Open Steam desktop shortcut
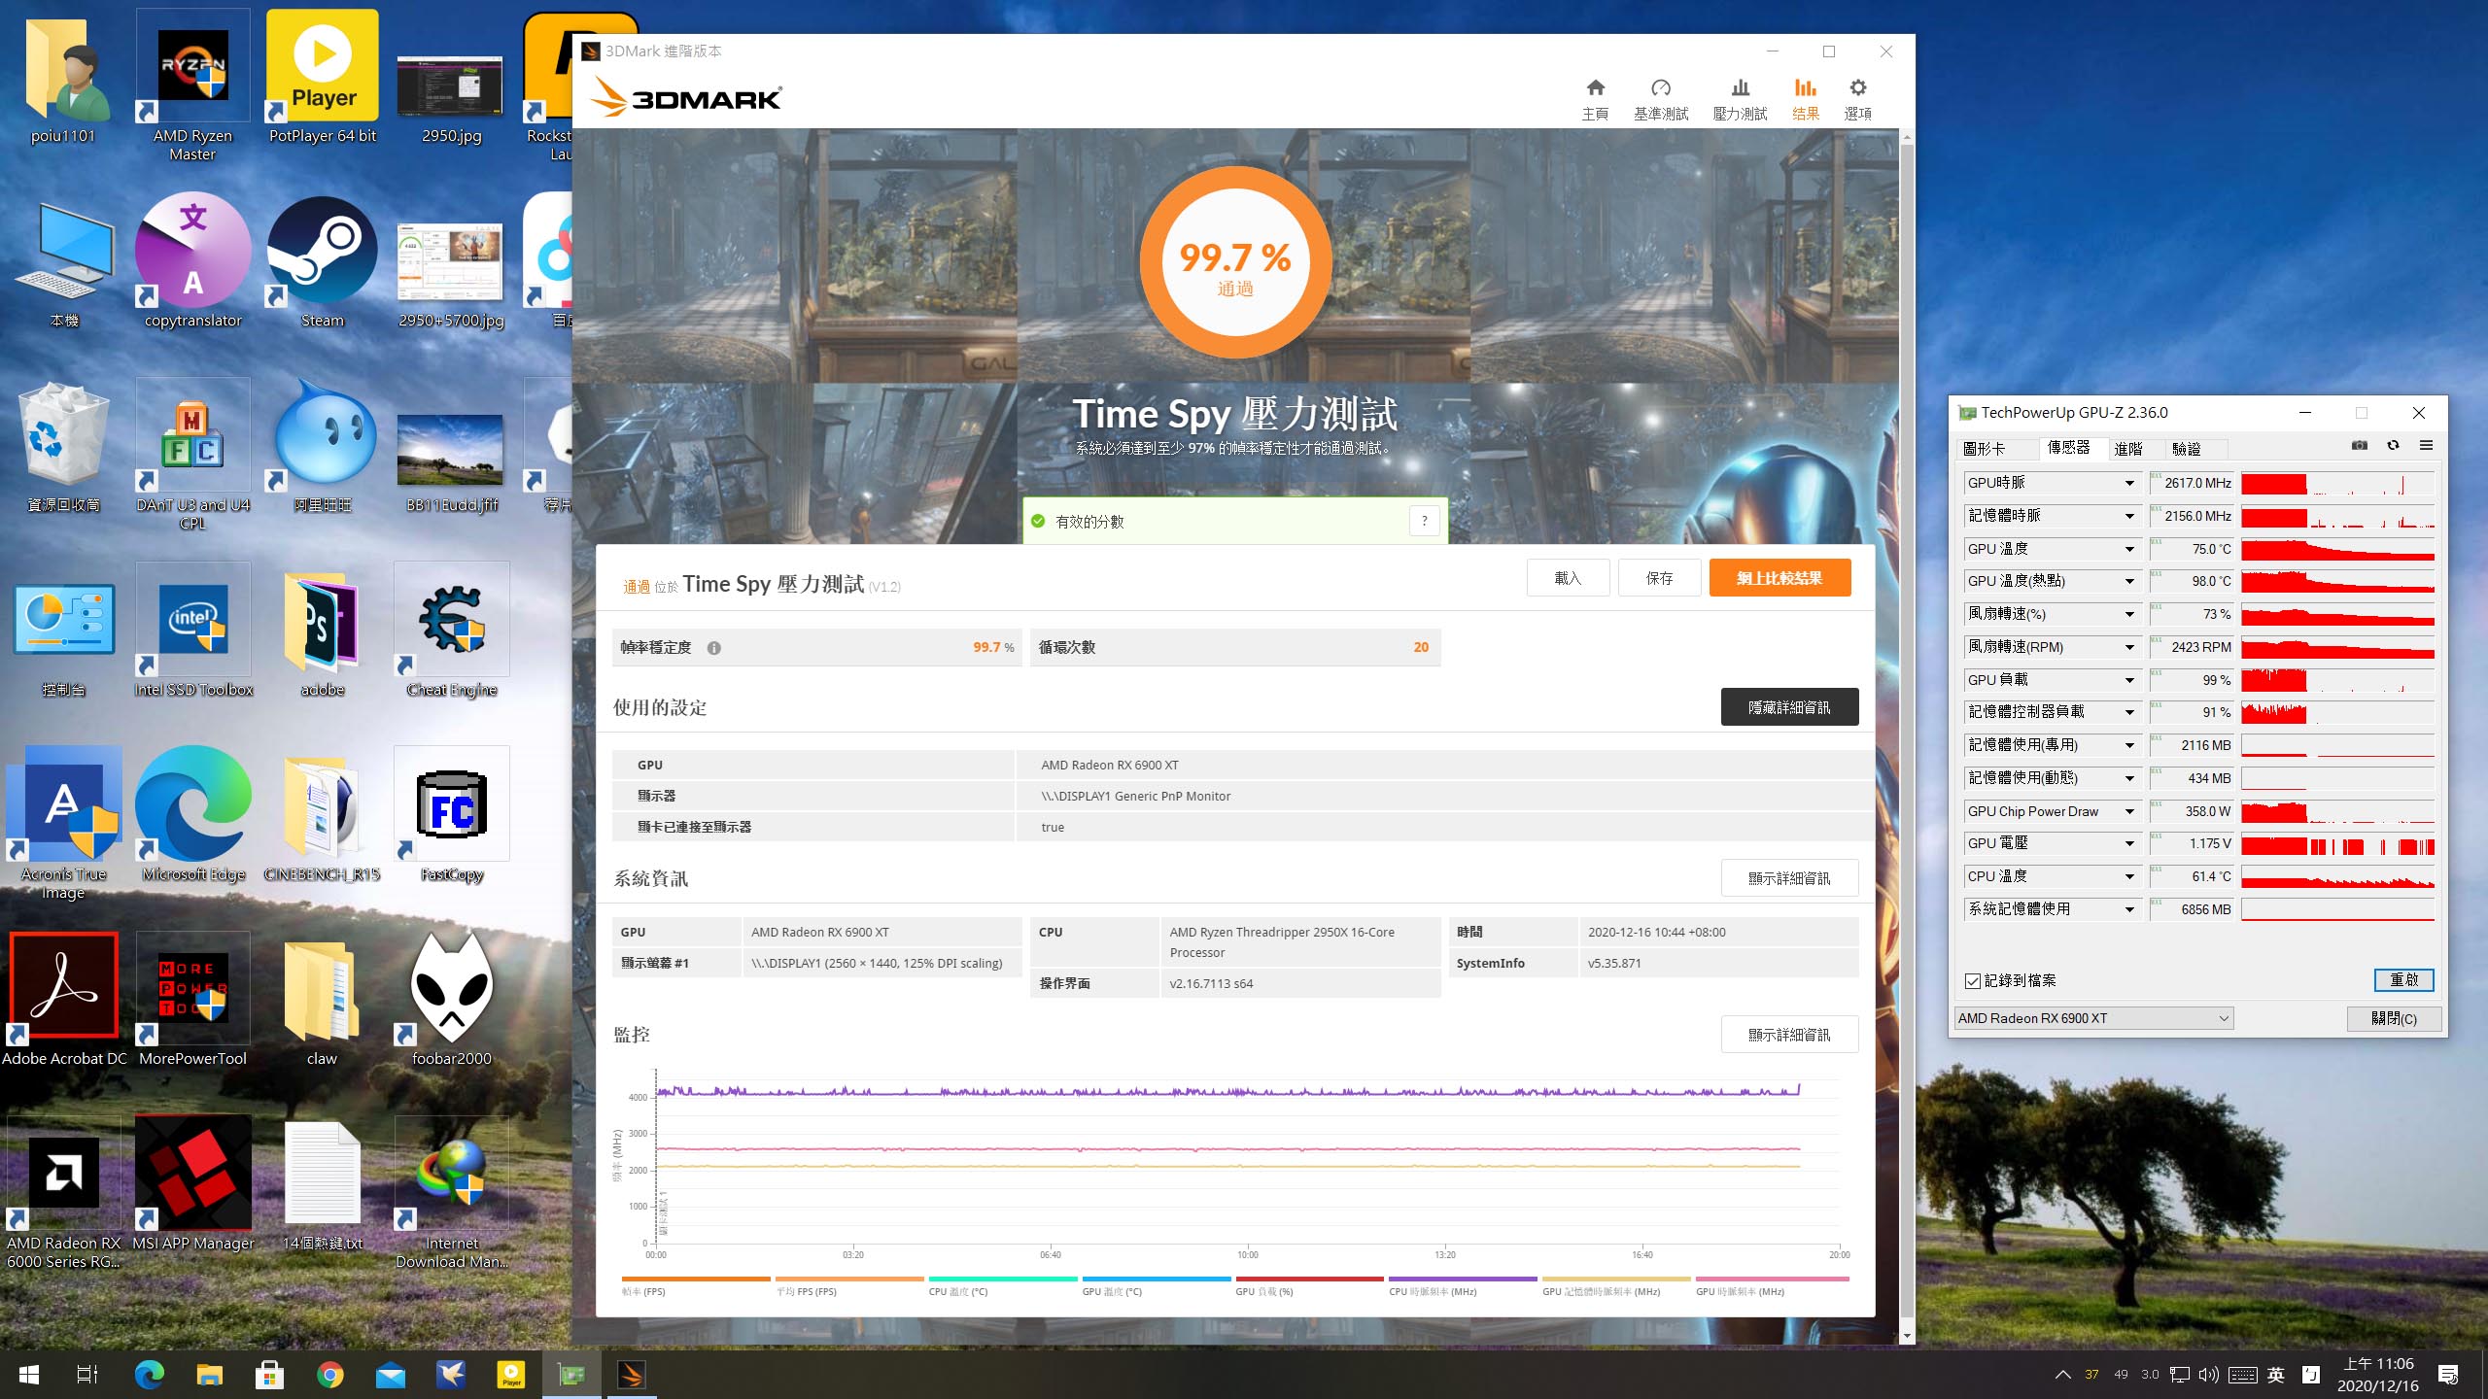 (322, 261)
